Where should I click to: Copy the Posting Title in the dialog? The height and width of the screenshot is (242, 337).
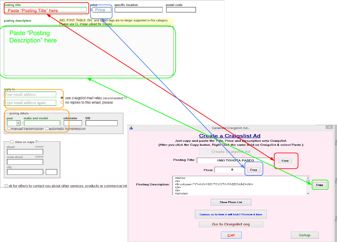(x=285, y=160)
